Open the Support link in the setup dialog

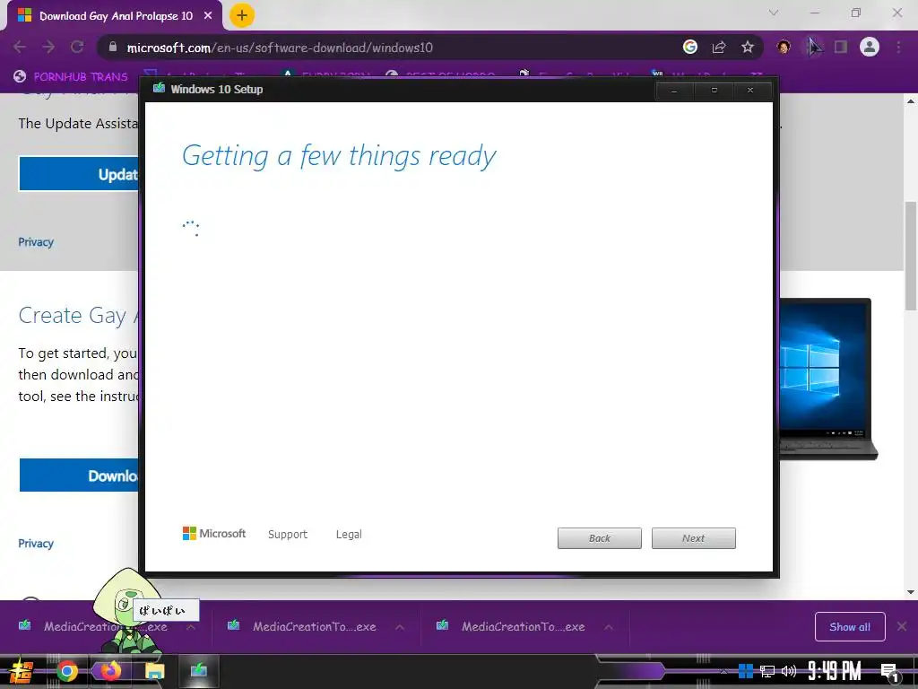point(288,535)
